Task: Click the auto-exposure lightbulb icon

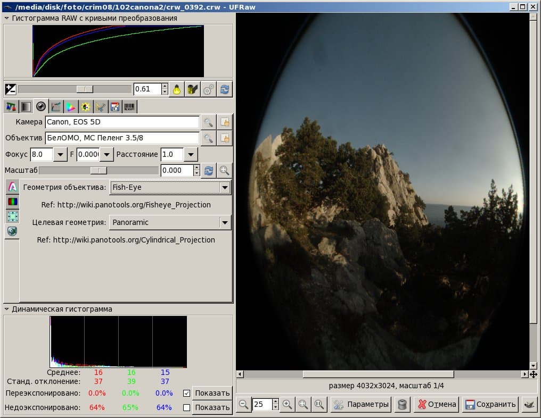Action: click(177, 89)
